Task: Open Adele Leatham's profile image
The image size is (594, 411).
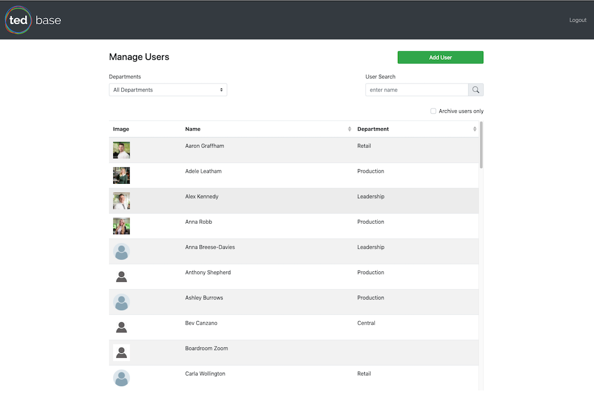Action: (121, 176)
